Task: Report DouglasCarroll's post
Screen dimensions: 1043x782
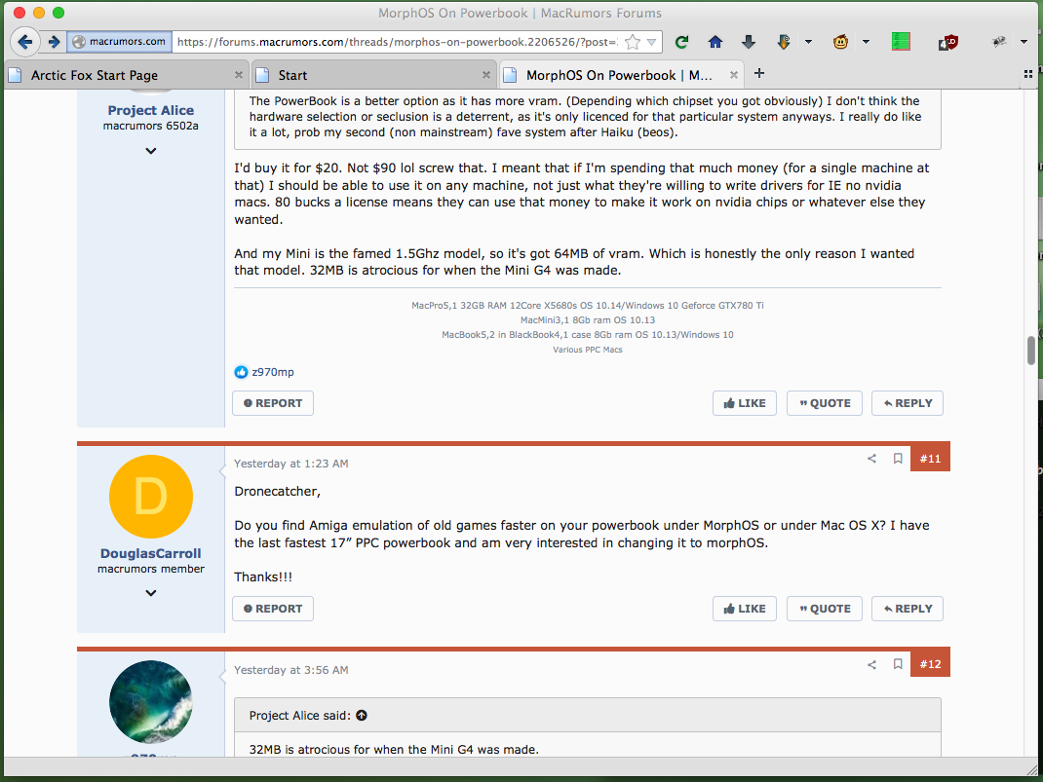Action: pos(273,609)
